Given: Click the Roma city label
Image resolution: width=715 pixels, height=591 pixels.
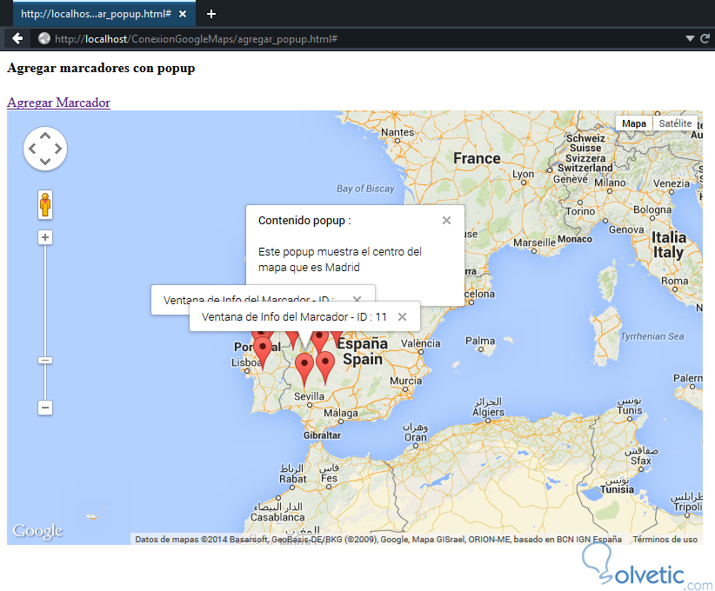Looking at the screenshot, I should 675,281.
